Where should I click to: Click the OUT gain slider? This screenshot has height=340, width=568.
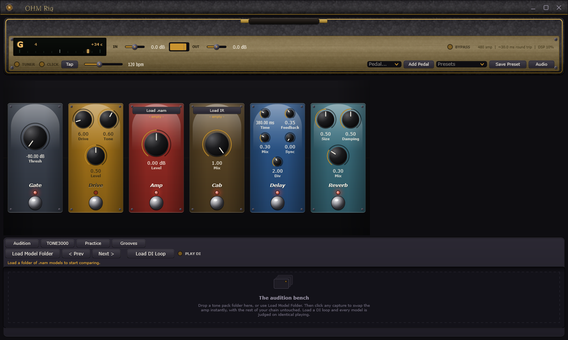[217, 47]
